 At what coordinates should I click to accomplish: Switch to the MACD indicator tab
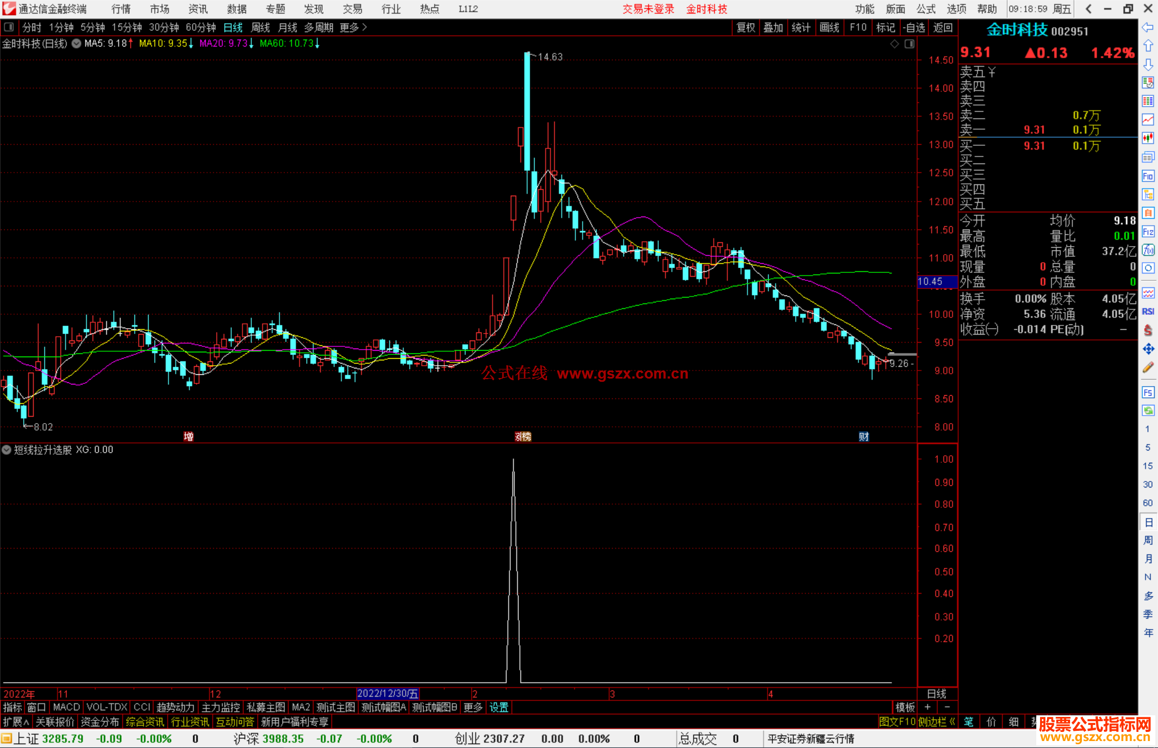pyautogui.click(x=66, y=707)
